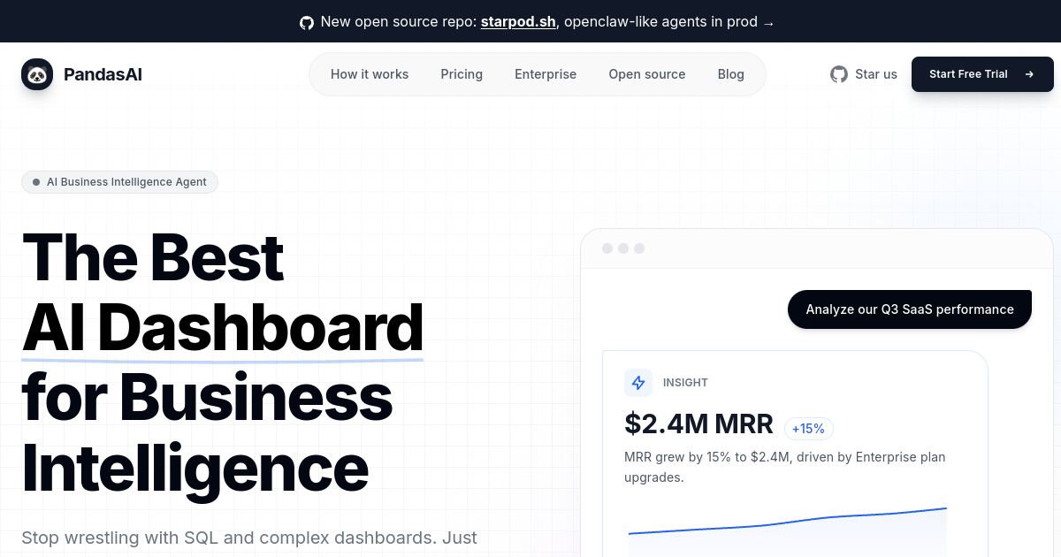Open the Enterprise menu item
The image size is (1061, 557).
click(x=546, y=74)
